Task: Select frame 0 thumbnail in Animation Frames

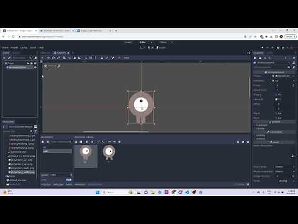Action: pyautogui.click(x=86, y=156)
